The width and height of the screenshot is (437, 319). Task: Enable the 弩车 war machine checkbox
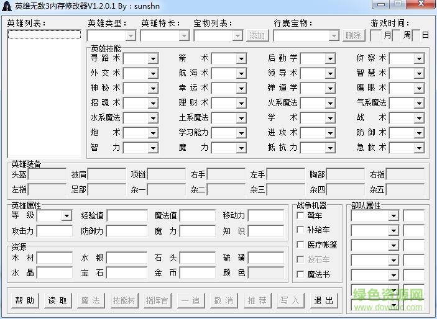click(300, 216)
